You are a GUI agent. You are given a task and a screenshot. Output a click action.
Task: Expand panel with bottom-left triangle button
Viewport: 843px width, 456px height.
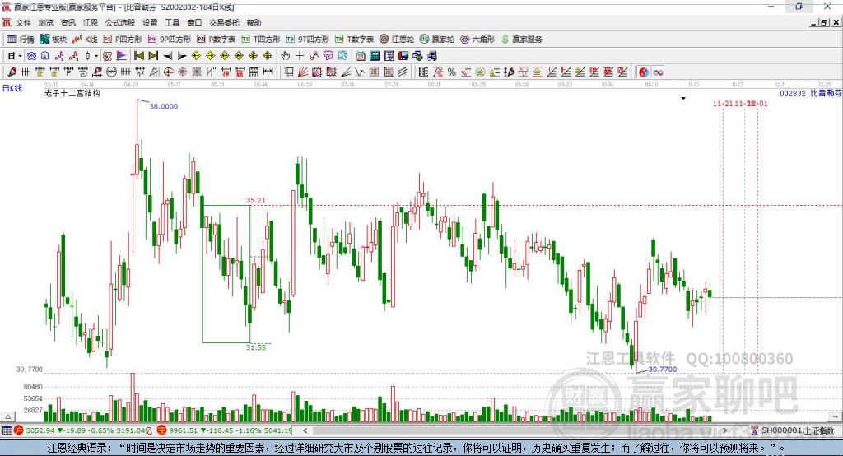(7, 416)
